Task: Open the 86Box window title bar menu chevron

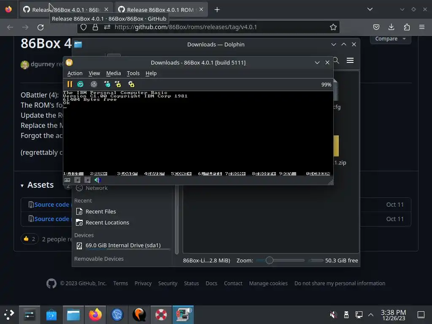Action: coord(317,62)
